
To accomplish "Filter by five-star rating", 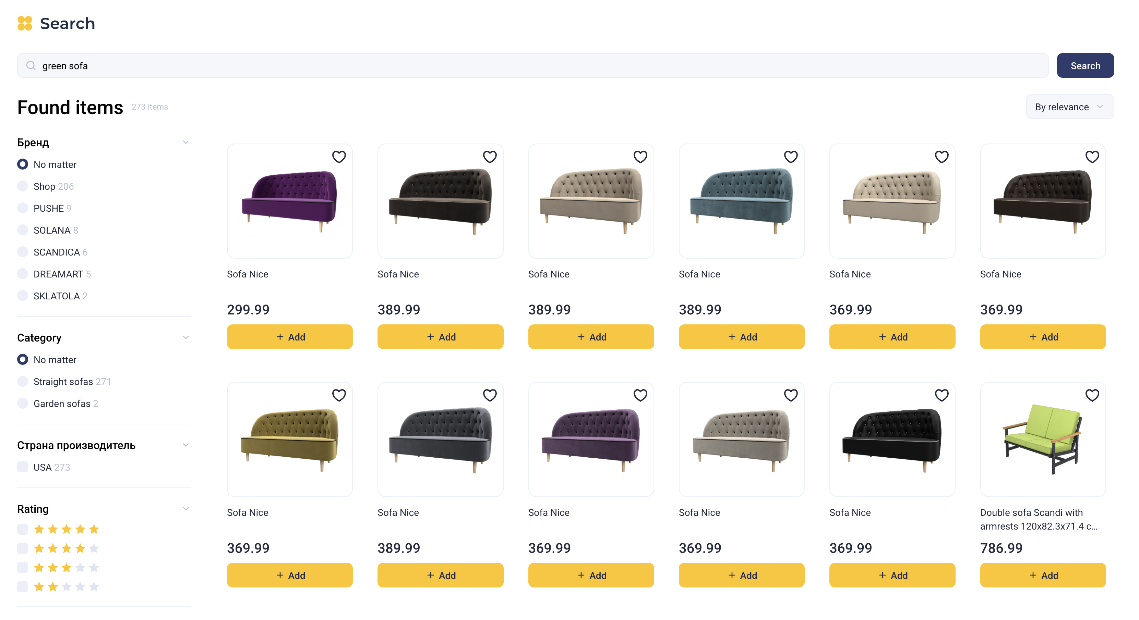I will click(23, 529).
